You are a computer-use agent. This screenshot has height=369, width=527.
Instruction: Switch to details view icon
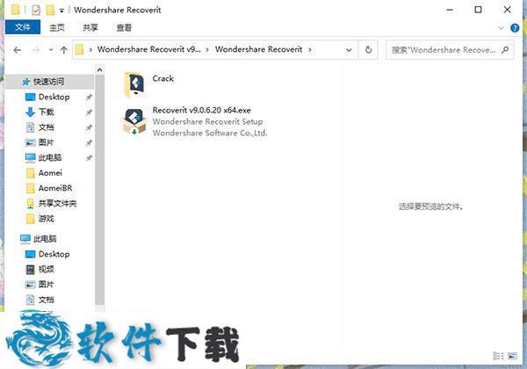498,356
